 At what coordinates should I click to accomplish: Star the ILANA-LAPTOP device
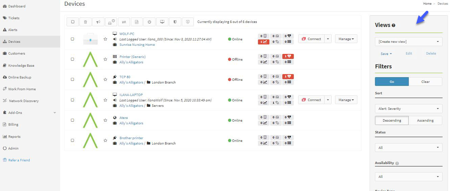point(105,100)
